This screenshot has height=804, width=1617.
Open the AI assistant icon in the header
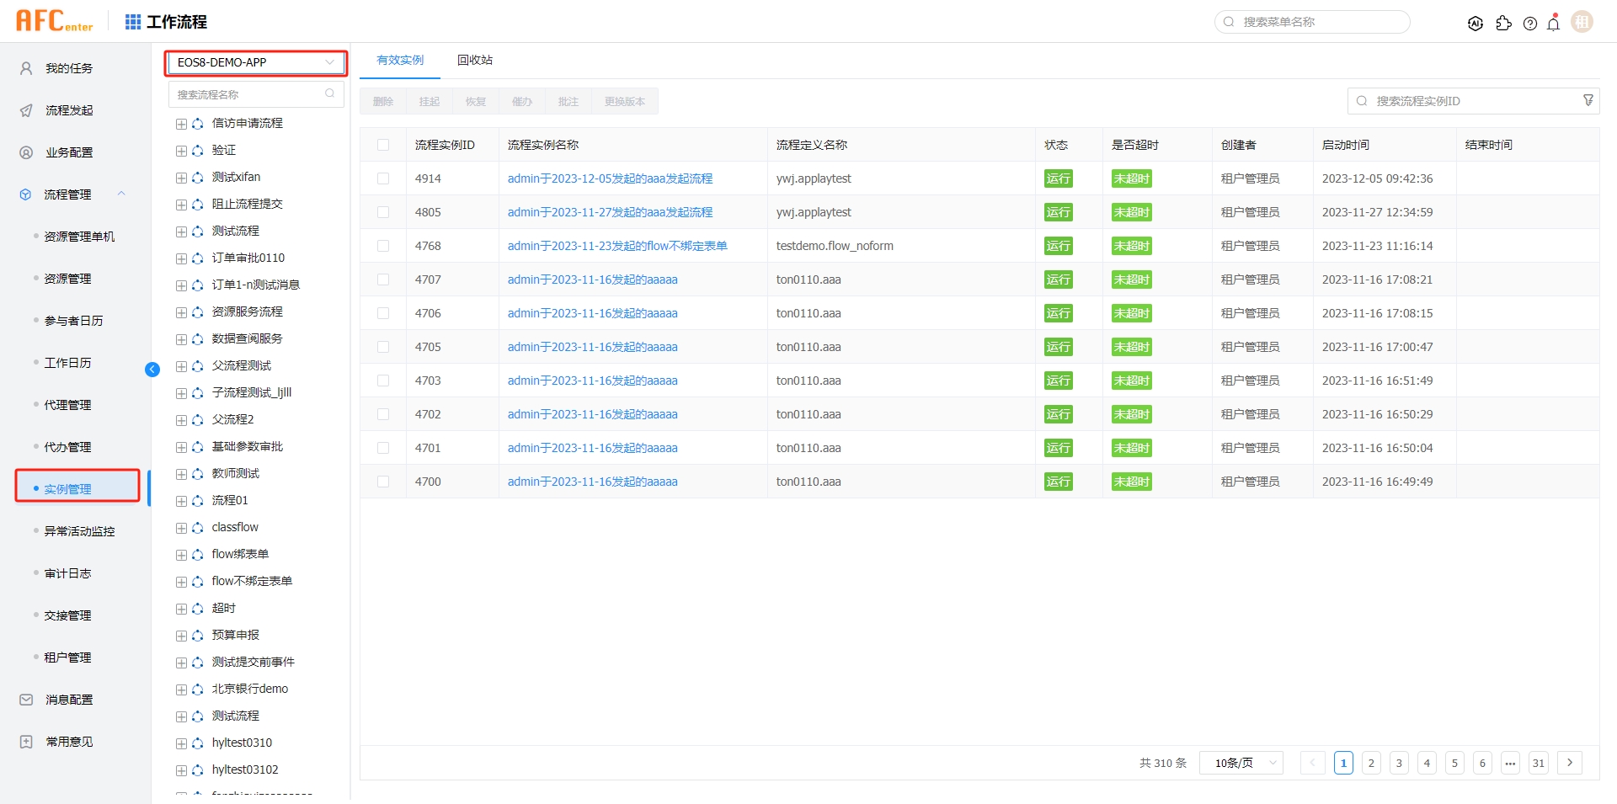tap(1476, 24)
